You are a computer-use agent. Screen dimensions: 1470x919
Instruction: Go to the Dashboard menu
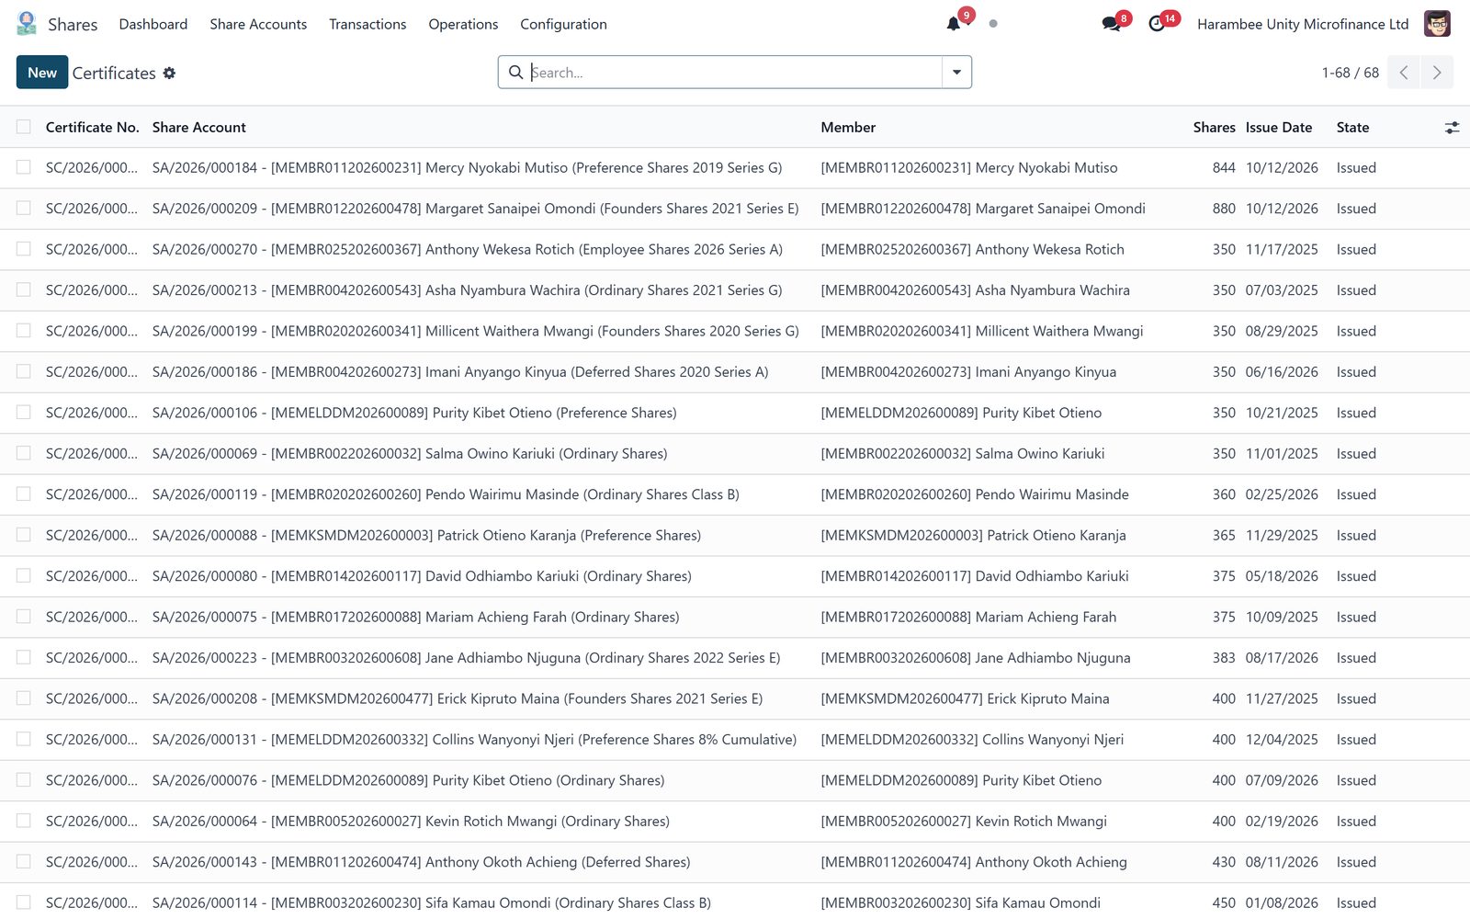(x=153, y=24)
